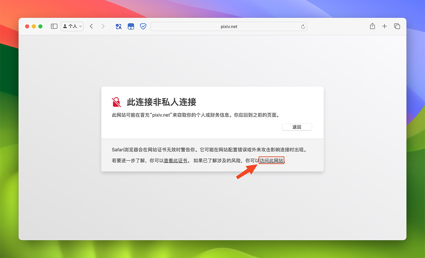Close the Safari window
This screenshot has width=425, height=258.
27,26
